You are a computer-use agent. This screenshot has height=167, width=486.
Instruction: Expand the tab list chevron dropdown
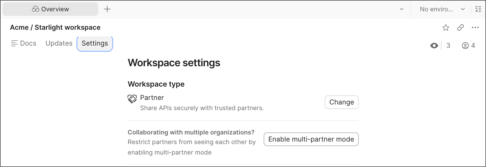pos(402,9)
